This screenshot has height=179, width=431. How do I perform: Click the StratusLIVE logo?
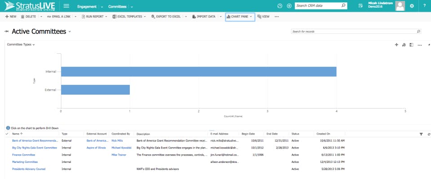[30, 6]
